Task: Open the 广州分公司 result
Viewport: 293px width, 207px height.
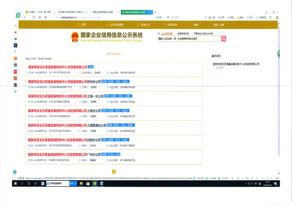Action: click(x=64, y=154)
